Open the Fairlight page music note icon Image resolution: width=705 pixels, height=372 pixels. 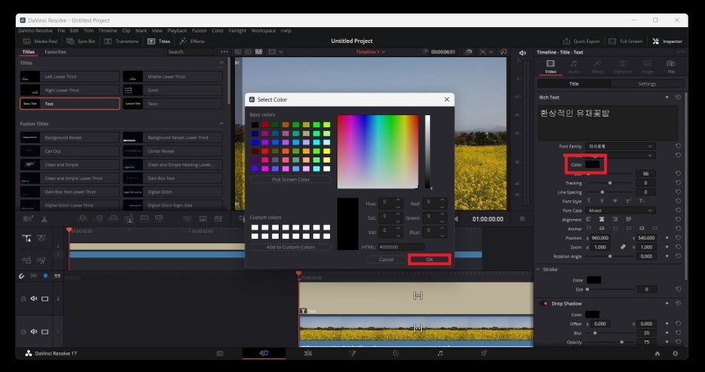pos(440,353)
